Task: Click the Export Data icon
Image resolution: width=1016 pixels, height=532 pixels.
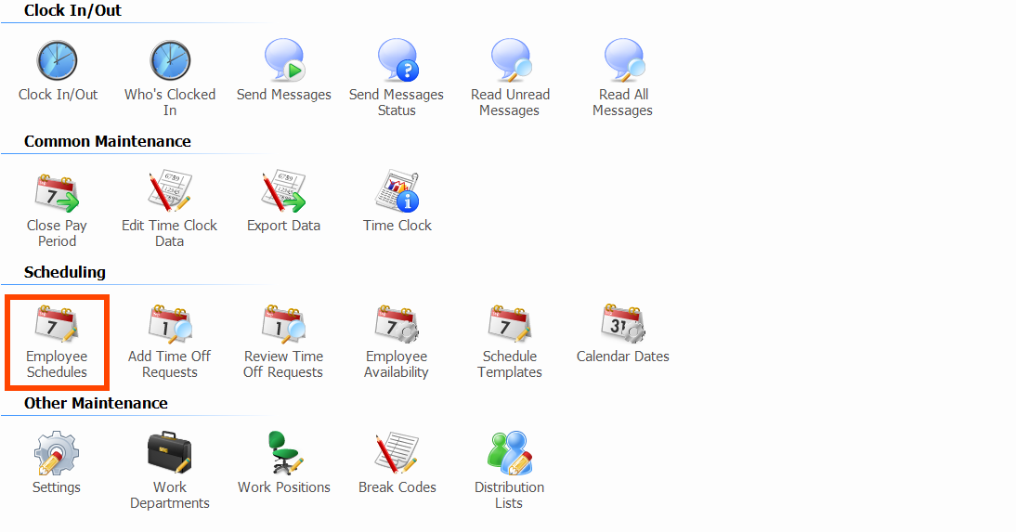Action: [x=284, y=192]
